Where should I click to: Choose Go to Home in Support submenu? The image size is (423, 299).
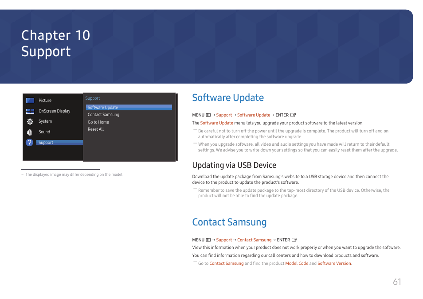(x=98, y=122)
